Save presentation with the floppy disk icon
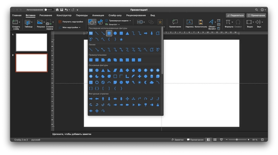278x155 pixels. [62, 10]
